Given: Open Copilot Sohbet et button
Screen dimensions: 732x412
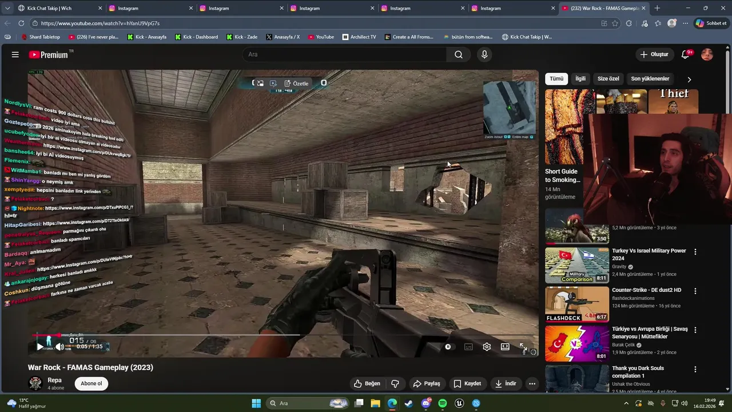Looking at the screenshot, I should click(x=711, y=23).
